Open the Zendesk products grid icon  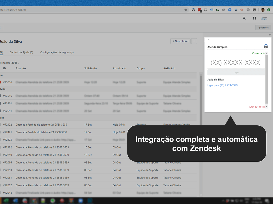254,18
